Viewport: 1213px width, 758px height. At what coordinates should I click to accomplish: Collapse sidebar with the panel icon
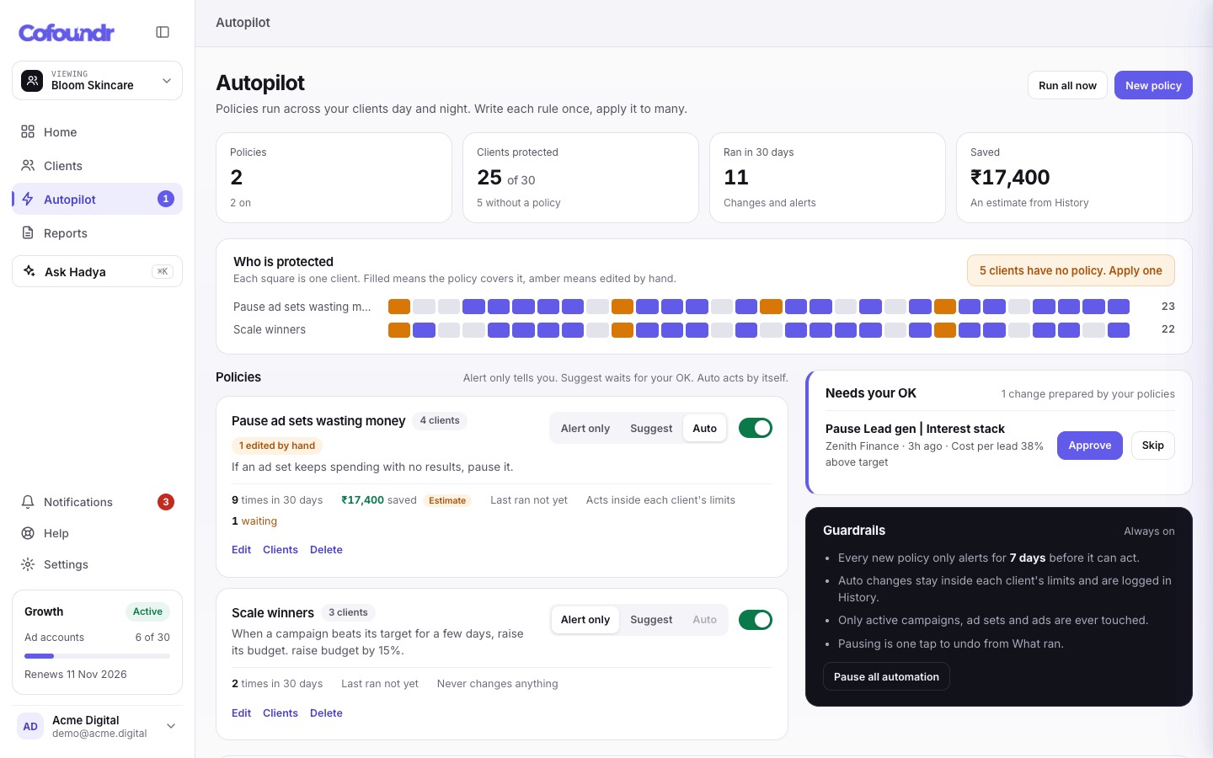click(163, 32)
